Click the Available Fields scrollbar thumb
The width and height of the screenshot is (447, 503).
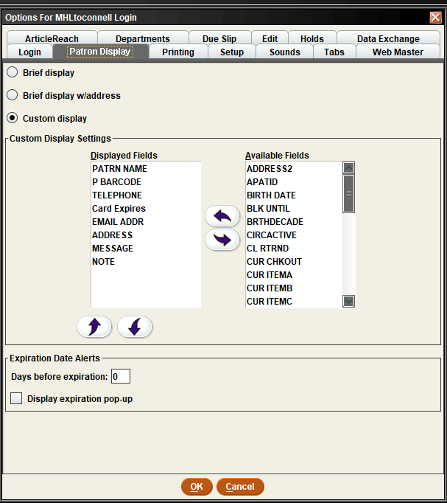348,193
